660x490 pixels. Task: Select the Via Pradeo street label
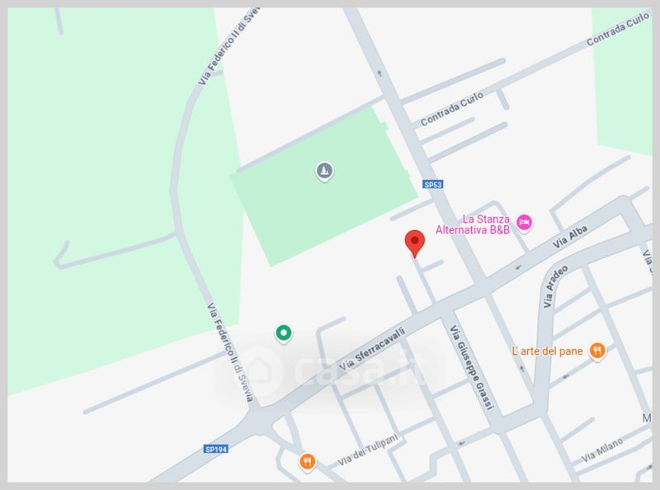tap(555, 286)
